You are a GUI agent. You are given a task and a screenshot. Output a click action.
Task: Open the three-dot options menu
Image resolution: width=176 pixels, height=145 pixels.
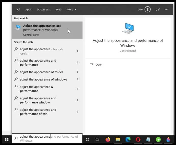point(167,9)
